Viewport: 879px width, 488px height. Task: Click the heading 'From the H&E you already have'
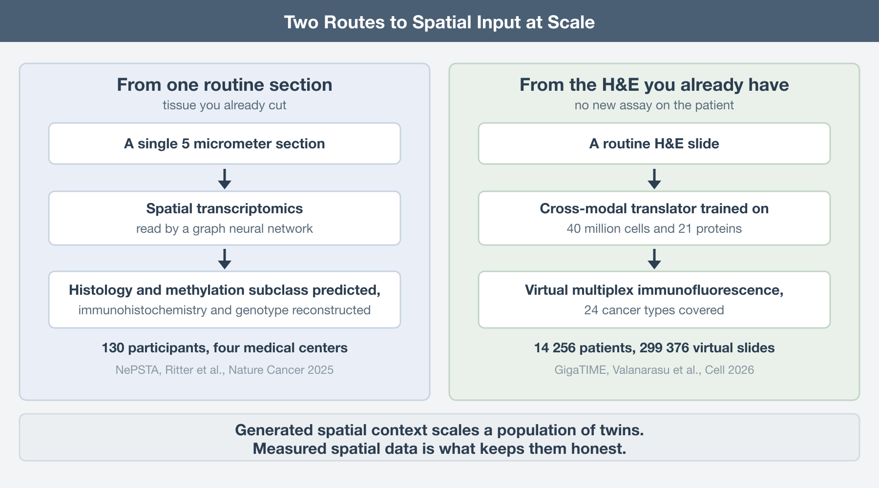654,85
